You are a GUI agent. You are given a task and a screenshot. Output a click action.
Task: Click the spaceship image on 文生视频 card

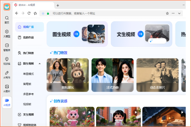click(157, 33)
